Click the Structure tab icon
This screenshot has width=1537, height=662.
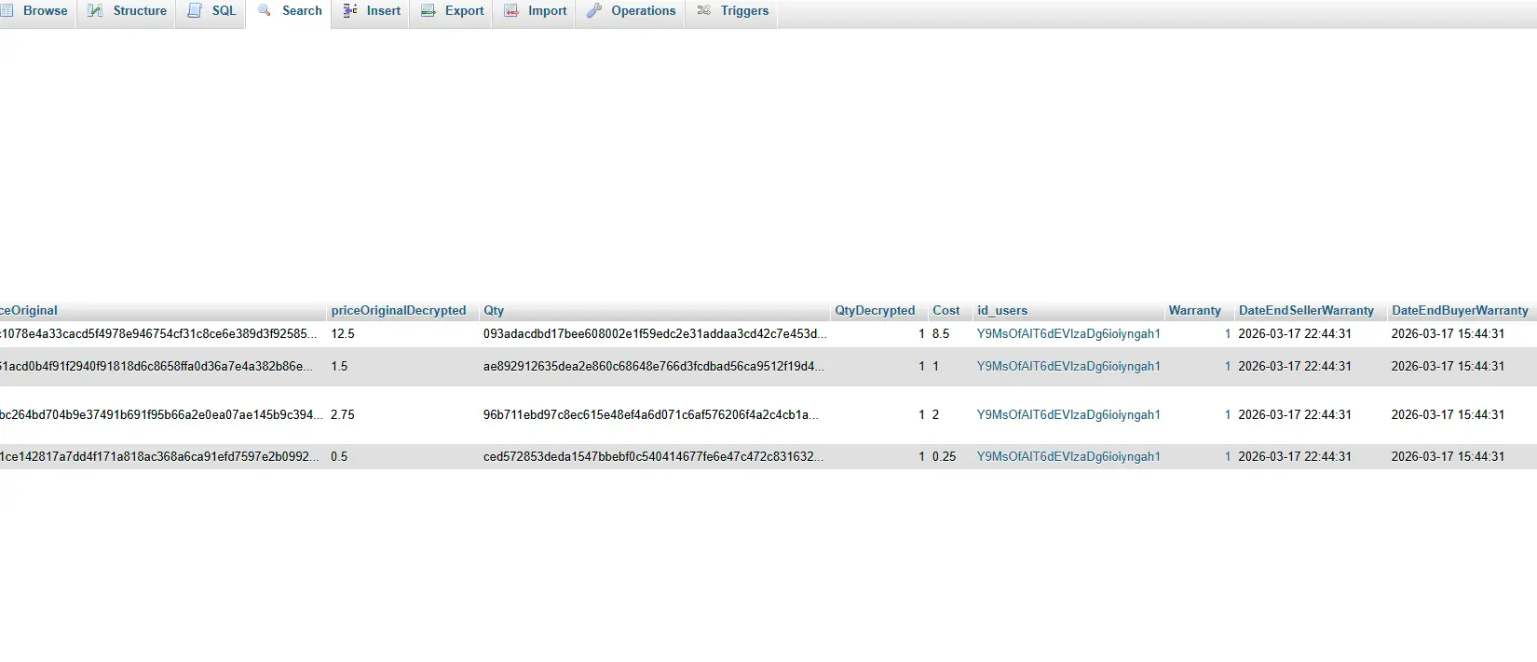(95, 11)
